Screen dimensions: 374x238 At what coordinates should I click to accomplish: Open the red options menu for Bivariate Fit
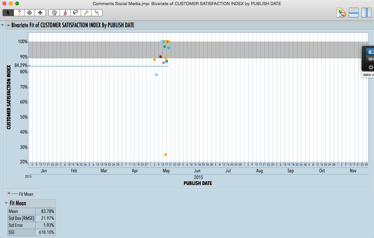[8, 25]
